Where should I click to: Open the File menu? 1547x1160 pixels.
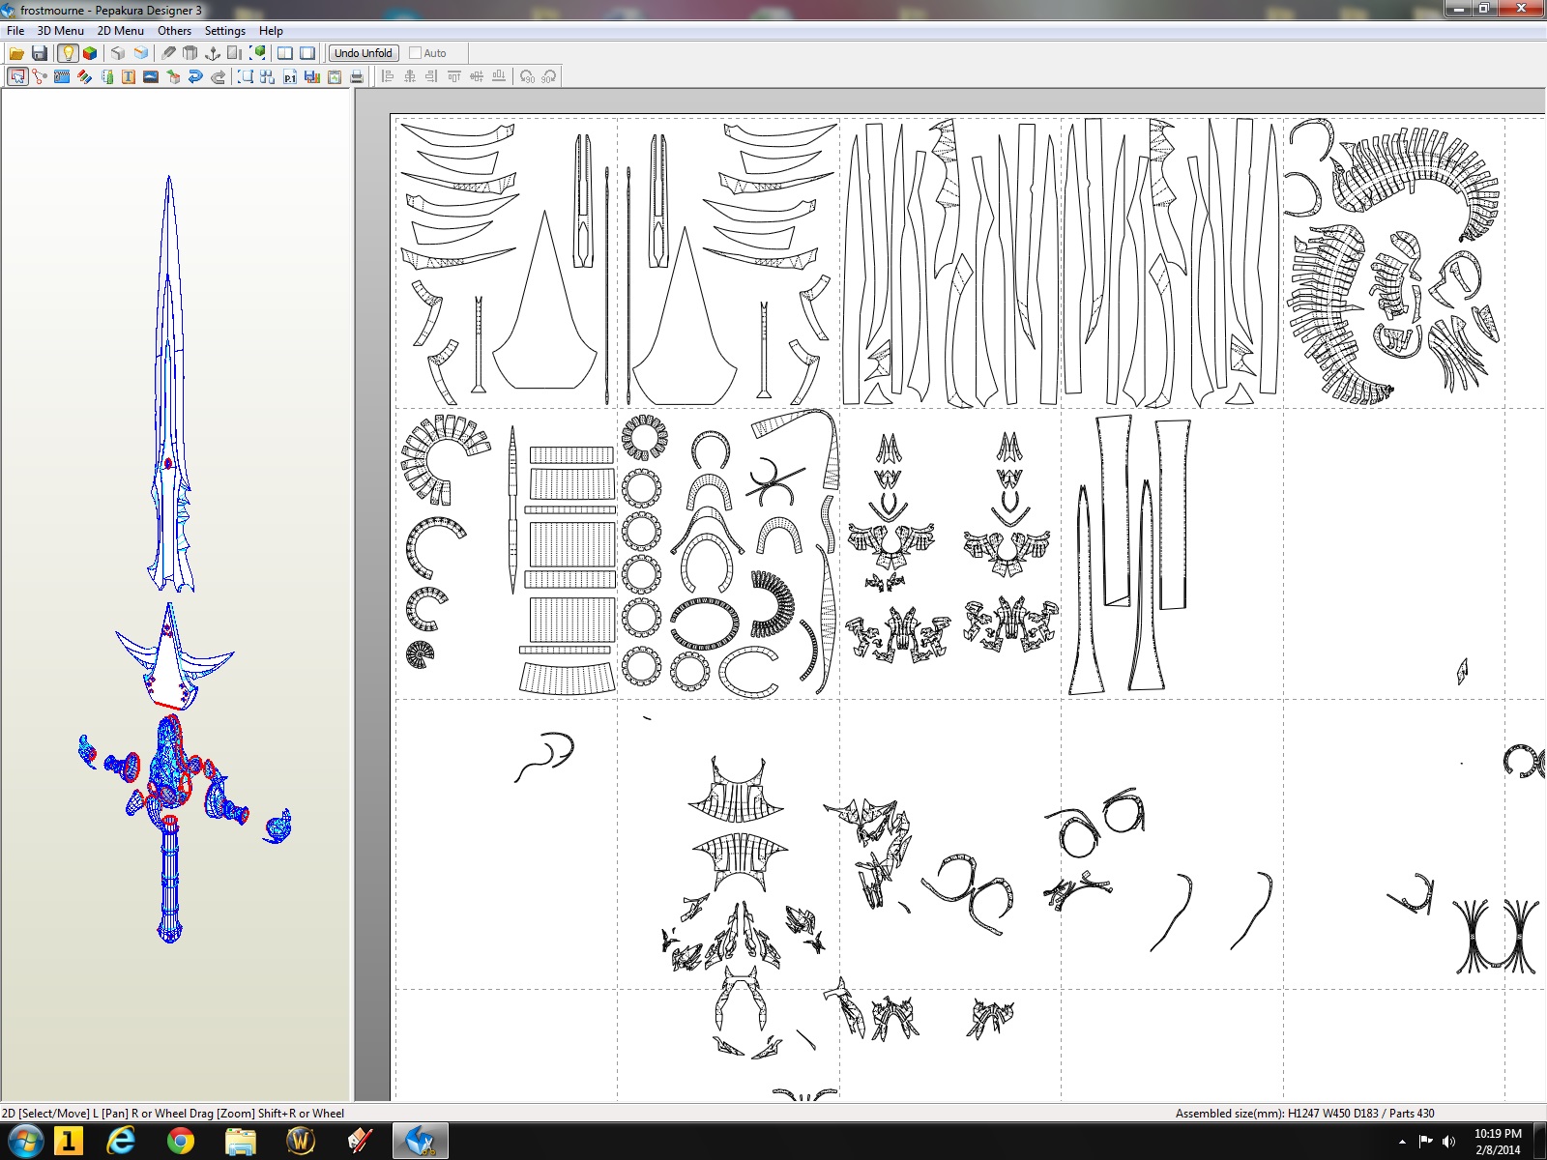pos(15,31)
